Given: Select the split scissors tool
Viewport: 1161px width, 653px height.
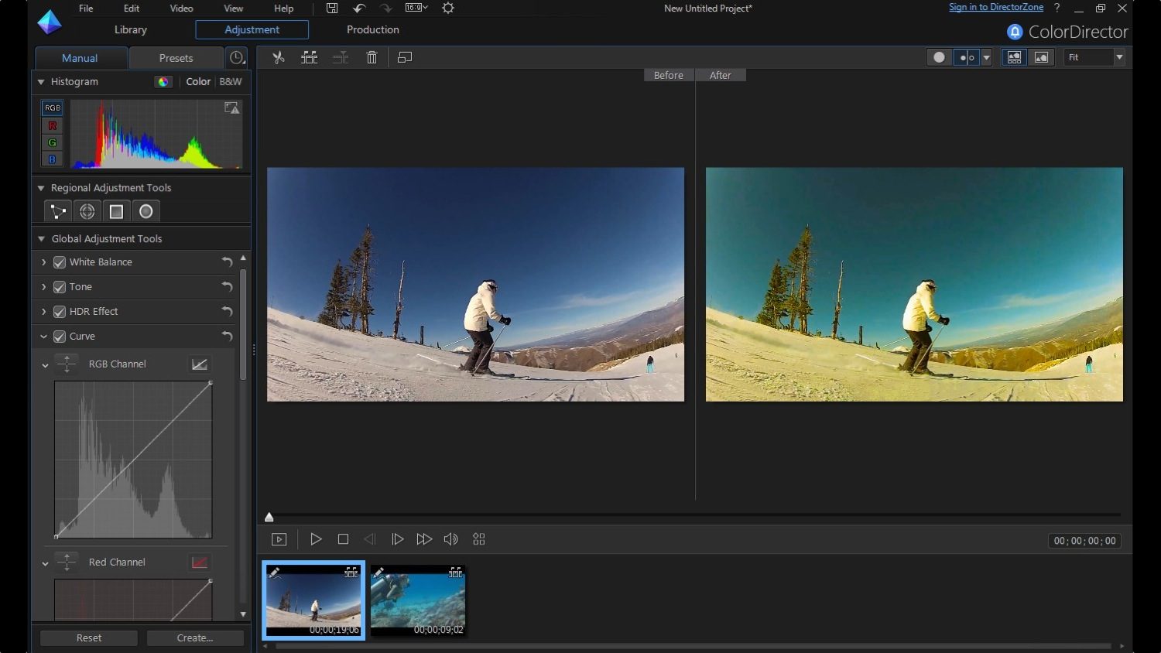Looking at the screenshot, I should pos(279,57).
